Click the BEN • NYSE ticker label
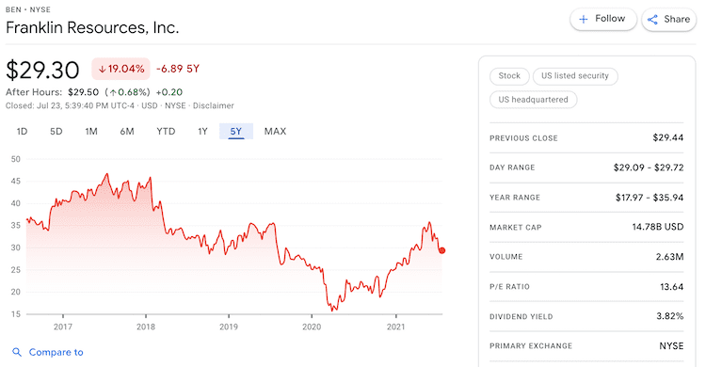 (x=28, y=9)
